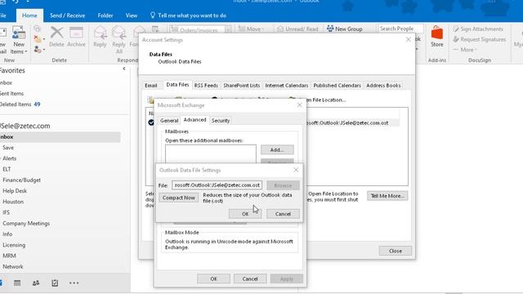
Task: Click Add... for additional mailboxes
Action: pyautogui.click(x=277, y=149)
